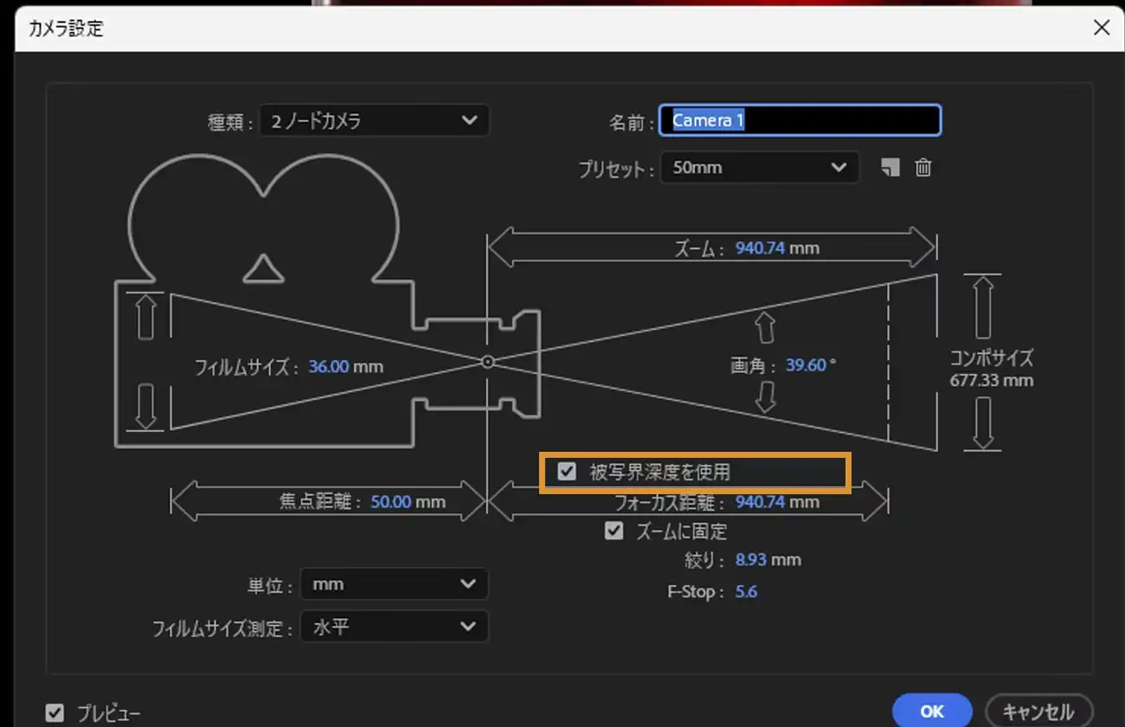Select the Camera 1 name text field

[798, 120]
